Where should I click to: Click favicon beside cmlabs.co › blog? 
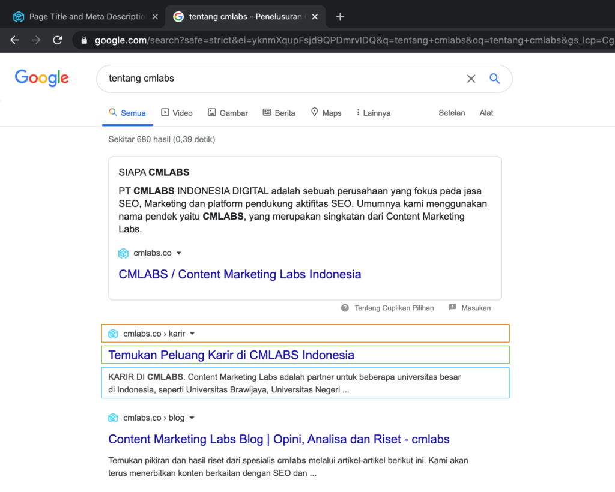coord(113,418)
